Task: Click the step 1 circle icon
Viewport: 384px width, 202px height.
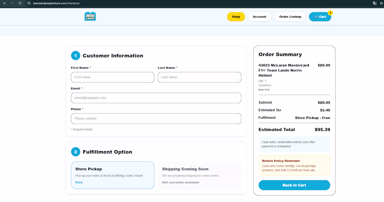Action: 75,56
